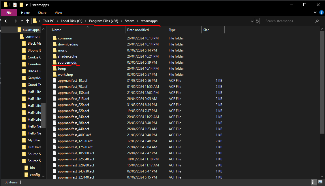
Task: Select the workshop folder icon
Action: pyautogui.click(x=55, y=74)
